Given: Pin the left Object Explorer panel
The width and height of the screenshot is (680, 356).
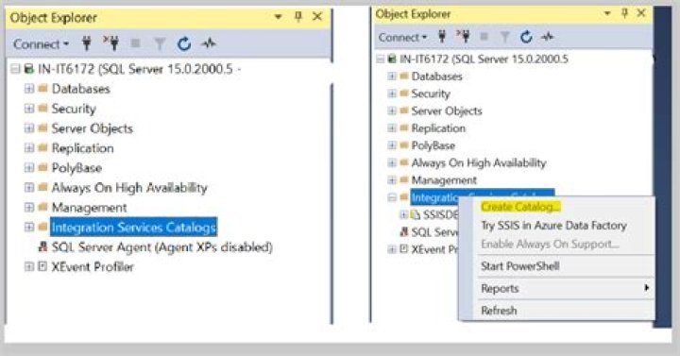Looking at the screenshot, I should 297,17.
